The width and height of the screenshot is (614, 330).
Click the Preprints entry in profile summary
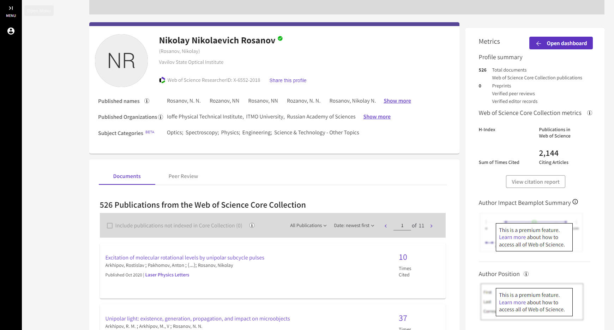tap(501, 86)
